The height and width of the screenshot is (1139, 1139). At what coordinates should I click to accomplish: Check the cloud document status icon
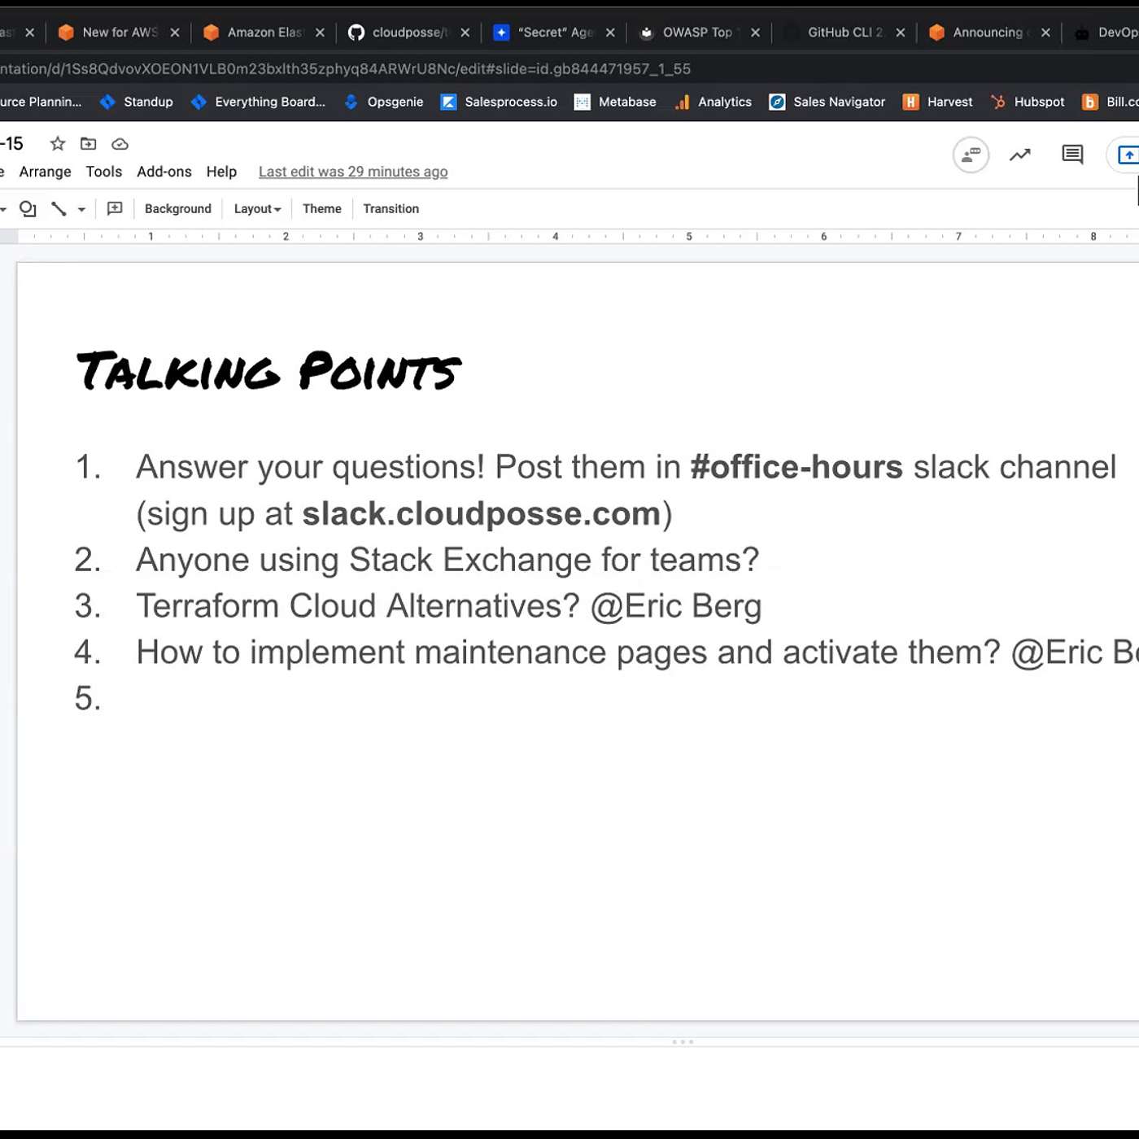(x=120, y=144)
